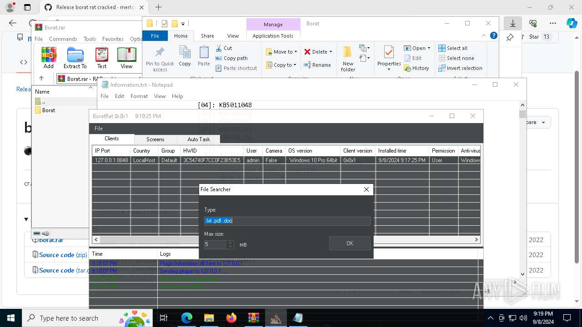Image resolution: width=582 pixels, height=327 pixels.
Task: Click WinRAR's up-one-level arrow
Action: pyautogui.click(x=41, y=79)
